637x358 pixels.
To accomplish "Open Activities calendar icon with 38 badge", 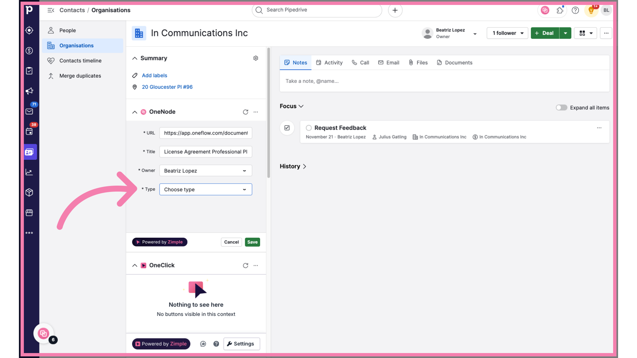I will coord(29,132).
